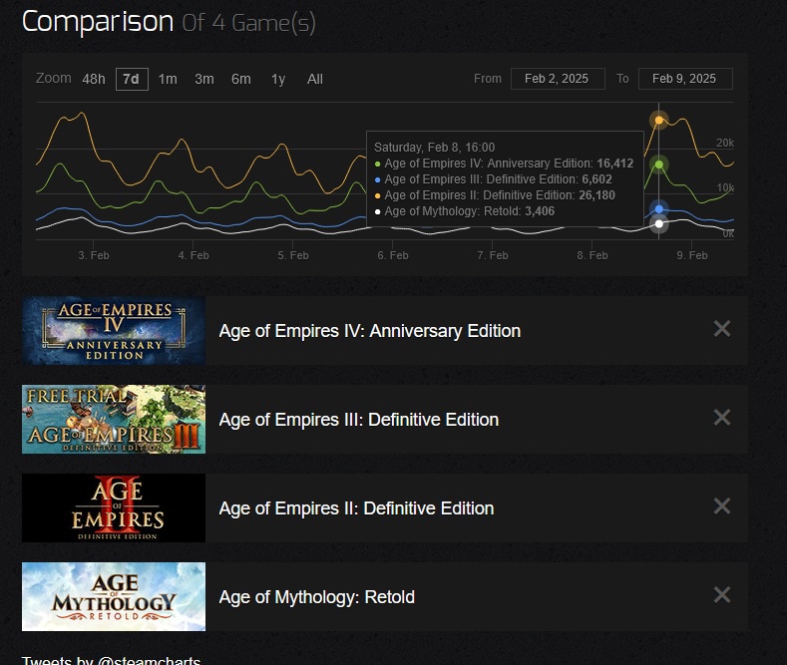Remove Age of Empires III: Definitive Edition via X
This screenshot has height=665, width=787.
point(722,418)
